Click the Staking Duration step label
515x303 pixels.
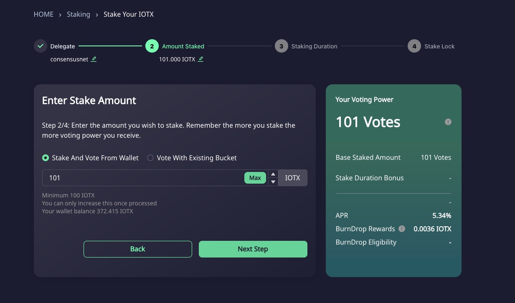point(314,46)
